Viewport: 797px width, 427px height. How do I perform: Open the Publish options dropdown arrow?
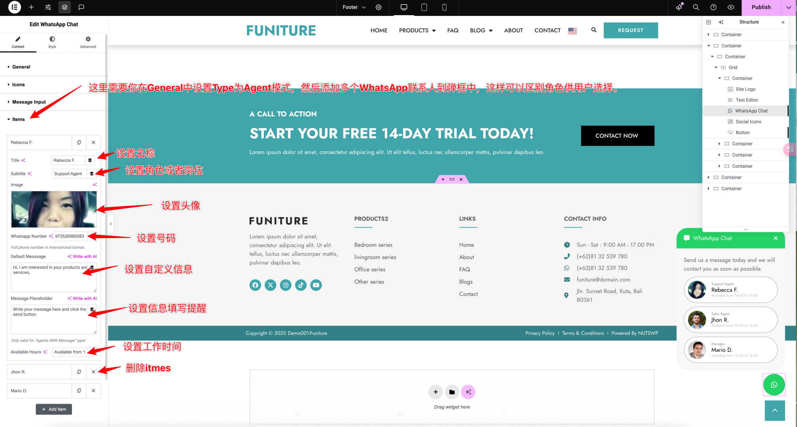coord(788,7)
